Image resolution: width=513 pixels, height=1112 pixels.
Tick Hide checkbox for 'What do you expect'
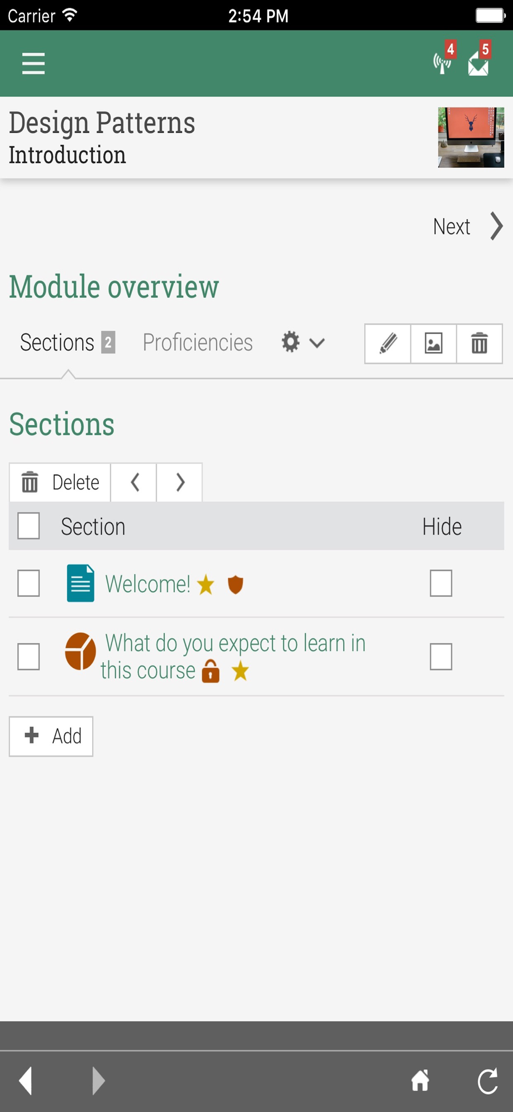tap(441, 657)
